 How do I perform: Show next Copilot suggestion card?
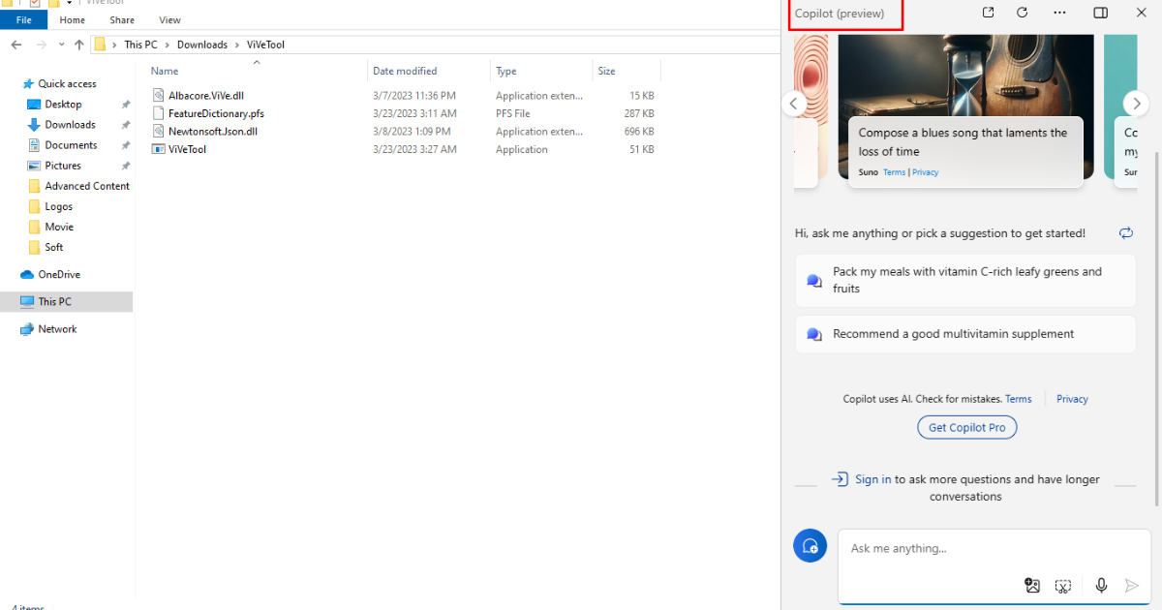[x=1136, y=104]
